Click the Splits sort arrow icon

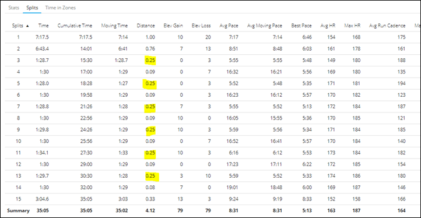tap(27, 26)
